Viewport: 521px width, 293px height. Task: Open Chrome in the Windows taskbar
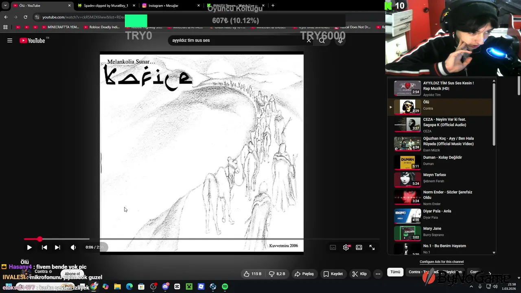[94, 286]
